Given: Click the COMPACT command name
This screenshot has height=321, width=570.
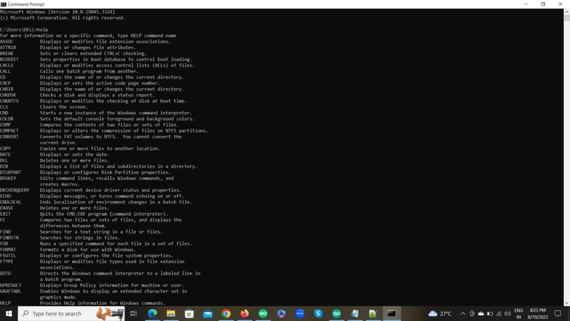Looking at the screenshot, I should 9,130.
